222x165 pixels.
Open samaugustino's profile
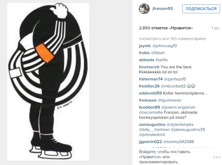(152, 124)
